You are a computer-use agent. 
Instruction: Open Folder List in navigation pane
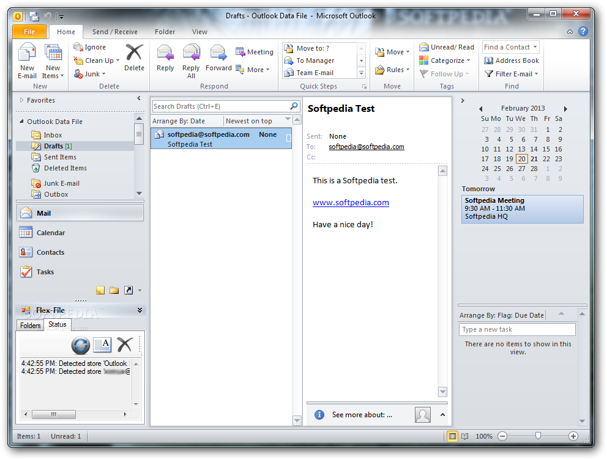(x=114, y=290)
